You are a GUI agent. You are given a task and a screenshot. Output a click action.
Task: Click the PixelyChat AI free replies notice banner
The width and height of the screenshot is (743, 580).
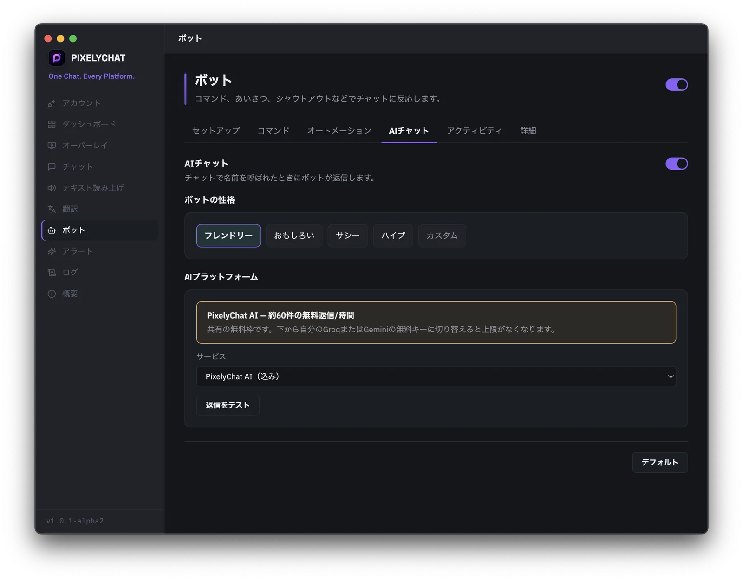click(x=436, y=322)
